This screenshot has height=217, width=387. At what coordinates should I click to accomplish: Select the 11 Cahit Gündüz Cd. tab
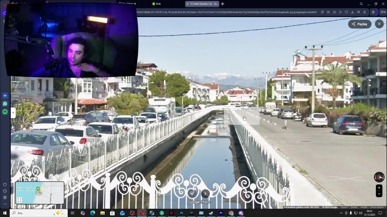point(202,4)
